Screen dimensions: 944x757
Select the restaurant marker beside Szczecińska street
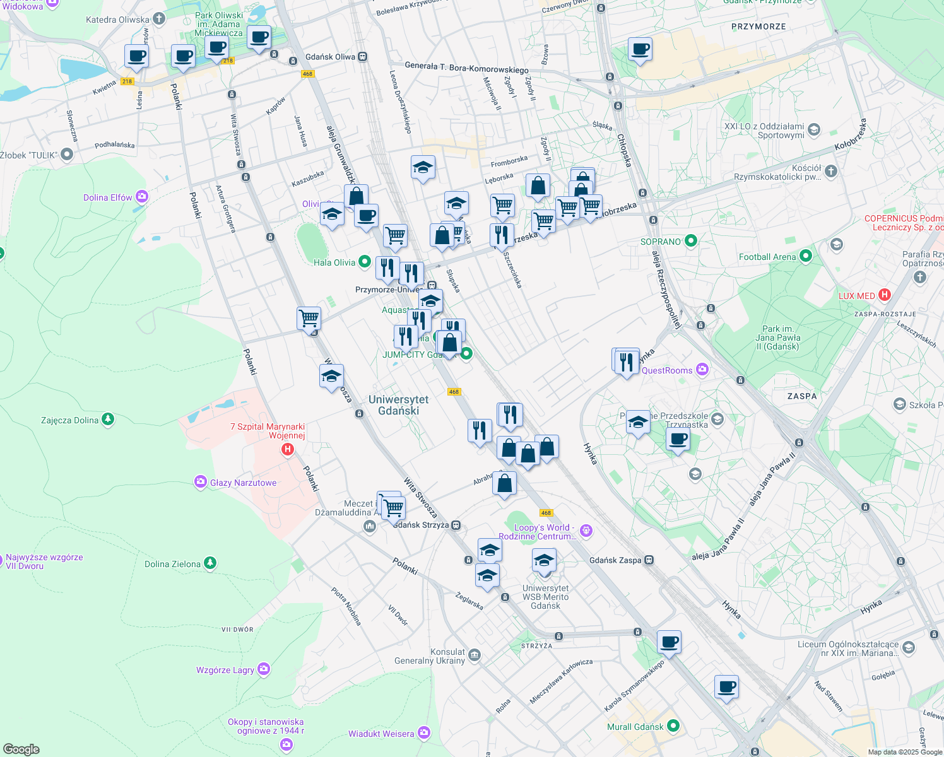pos(502,236)
